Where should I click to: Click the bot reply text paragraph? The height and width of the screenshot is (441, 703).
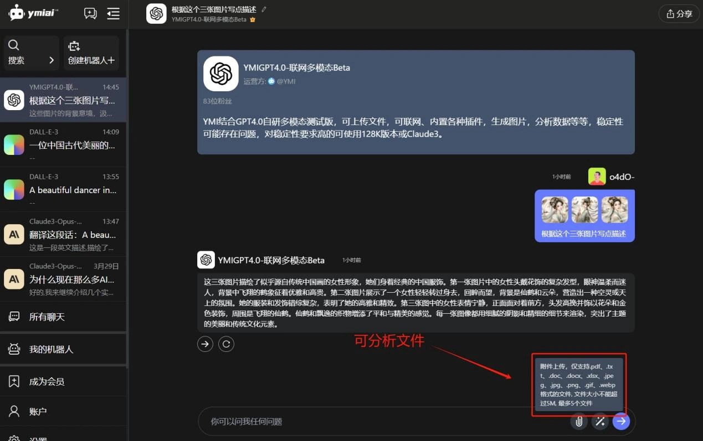415,303
